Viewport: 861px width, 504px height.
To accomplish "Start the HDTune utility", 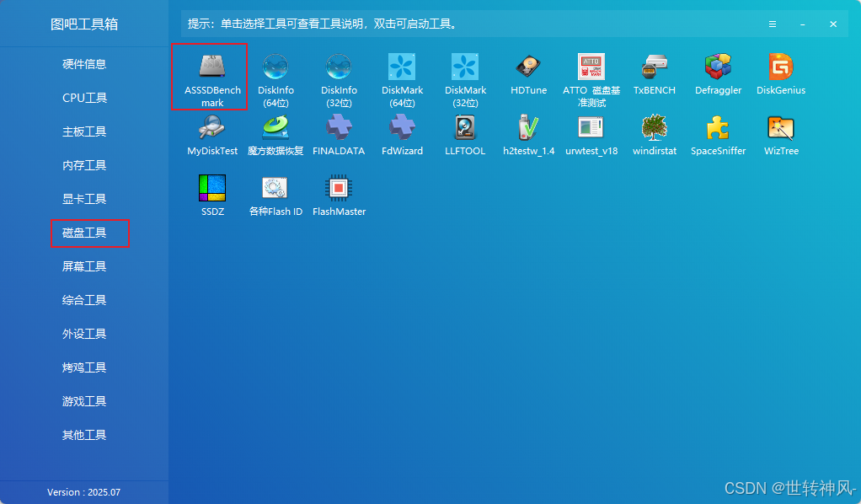I will [528, 72].
